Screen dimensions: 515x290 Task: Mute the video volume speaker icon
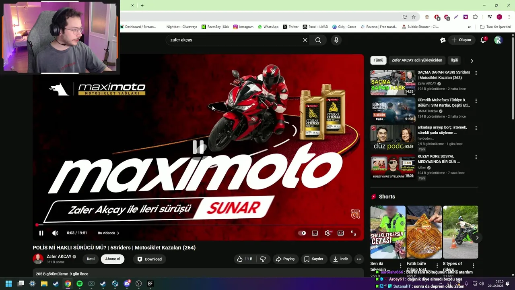(55, 233)
